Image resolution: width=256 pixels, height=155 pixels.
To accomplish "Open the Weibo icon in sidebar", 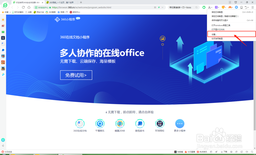I will click(x=3, y=26).
